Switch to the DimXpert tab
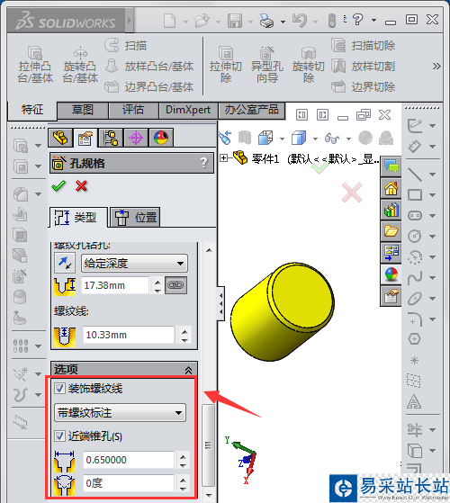 click(x=188, y=110)
